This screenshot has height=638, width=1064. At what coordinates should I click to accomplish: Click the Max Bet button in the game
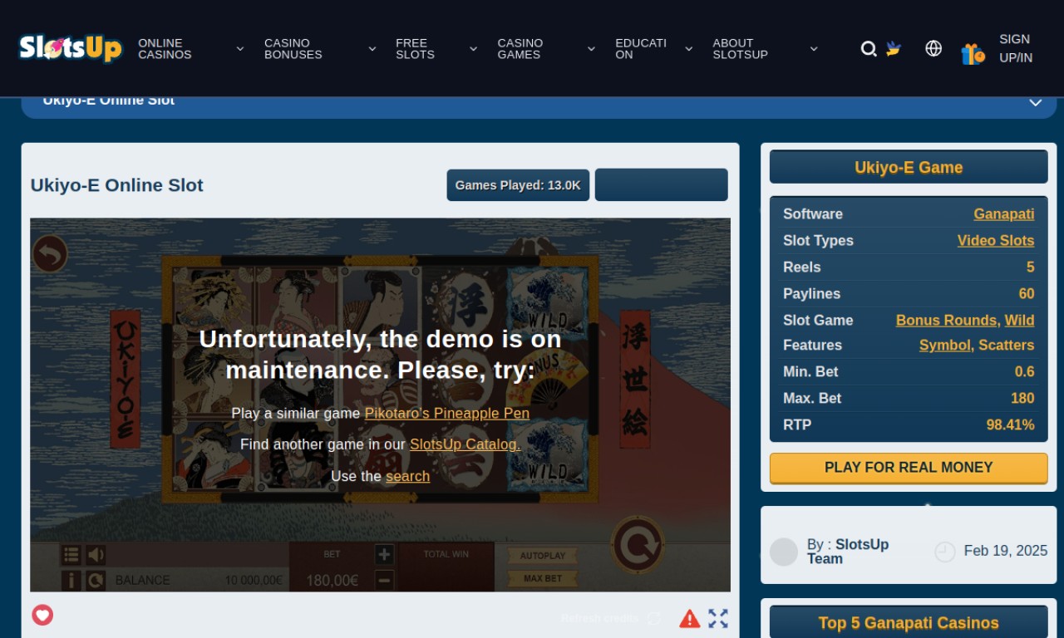coord(543,578)
